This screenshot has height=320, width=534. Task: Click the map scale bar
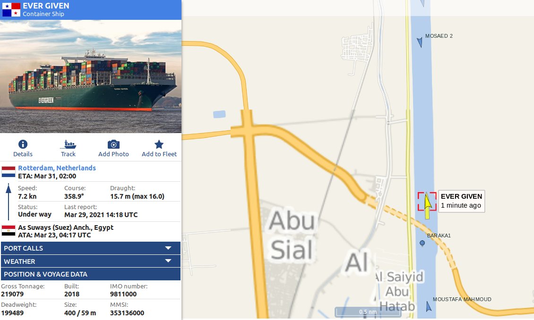[x=368, y=312]
